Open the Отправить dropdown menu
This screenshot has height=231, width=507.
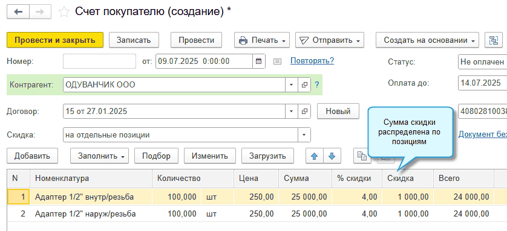tap(330, 40)
